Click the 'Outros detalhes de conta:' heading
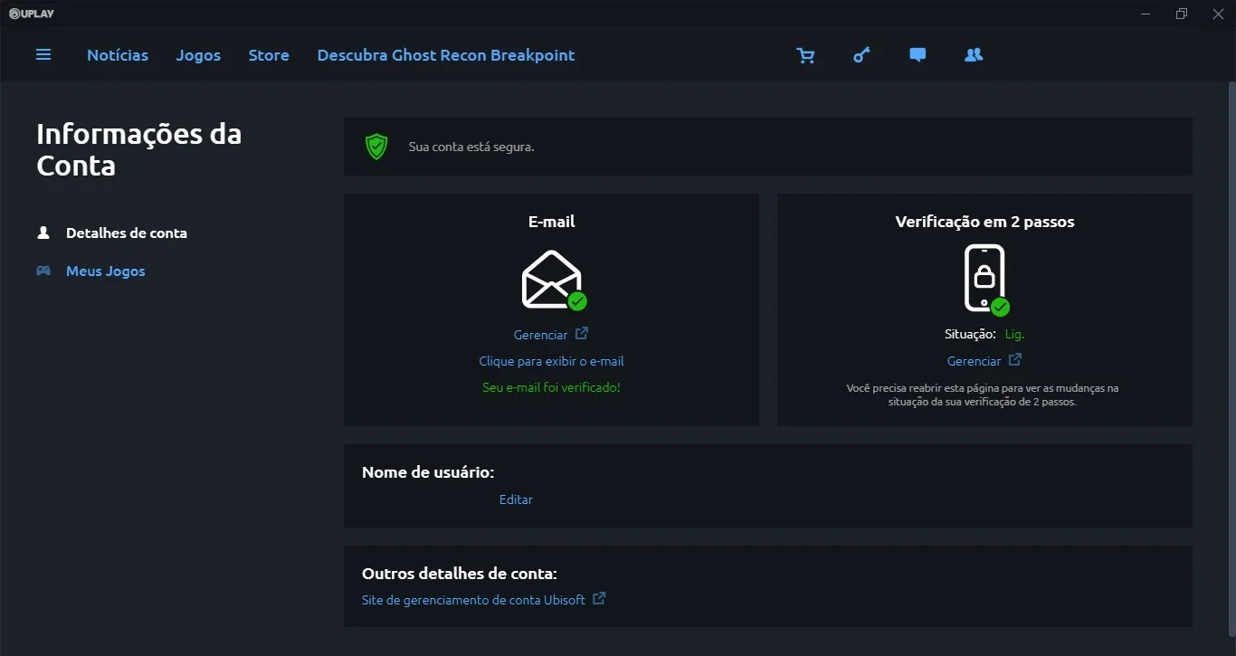The image size is (1236, 656). coord(460,574)
